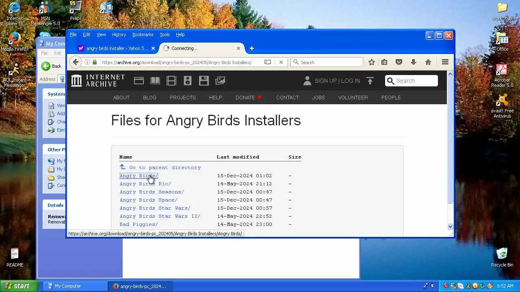Open the PROJECTS navigation link
The image size is (520, 292).
[183, 97]
